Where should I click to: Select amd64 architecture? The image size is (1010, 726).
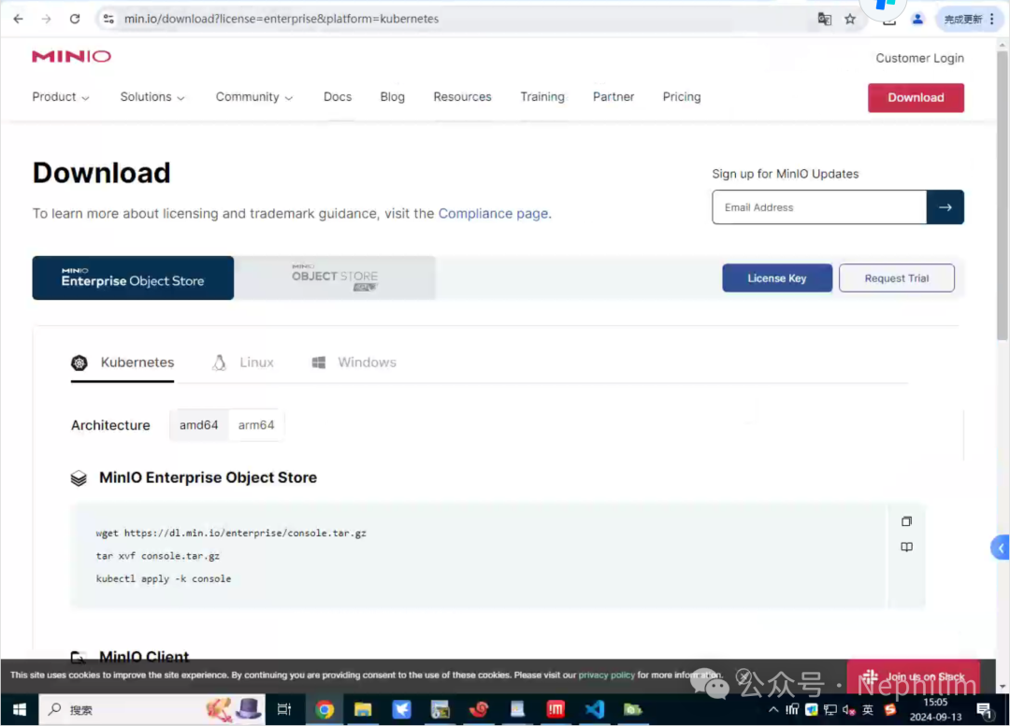point(198,425)
